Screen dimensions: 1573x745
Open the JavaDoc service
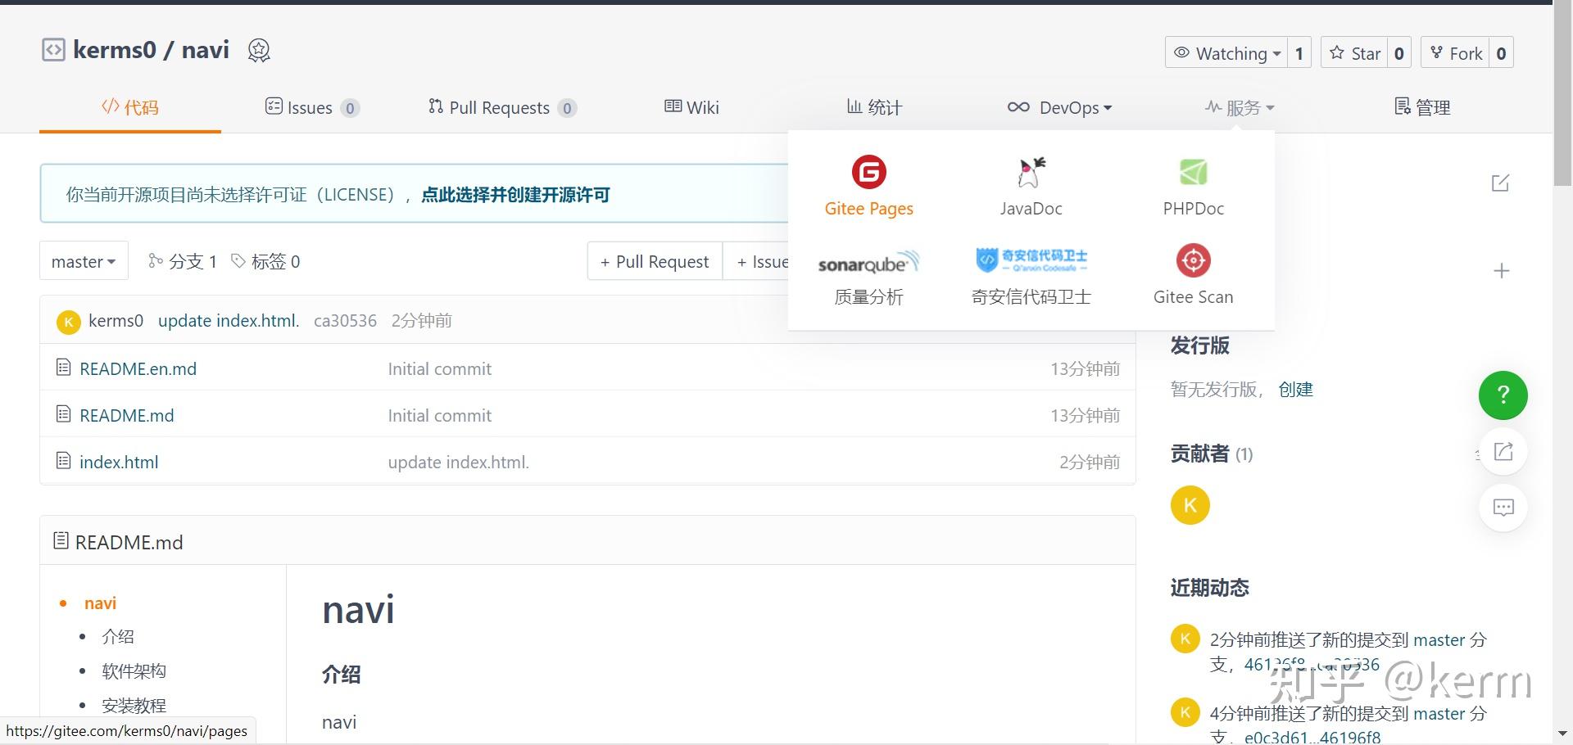point(1031,188)
